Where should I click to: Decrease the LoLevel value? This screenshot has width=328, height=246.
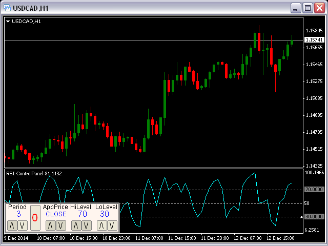112,225
